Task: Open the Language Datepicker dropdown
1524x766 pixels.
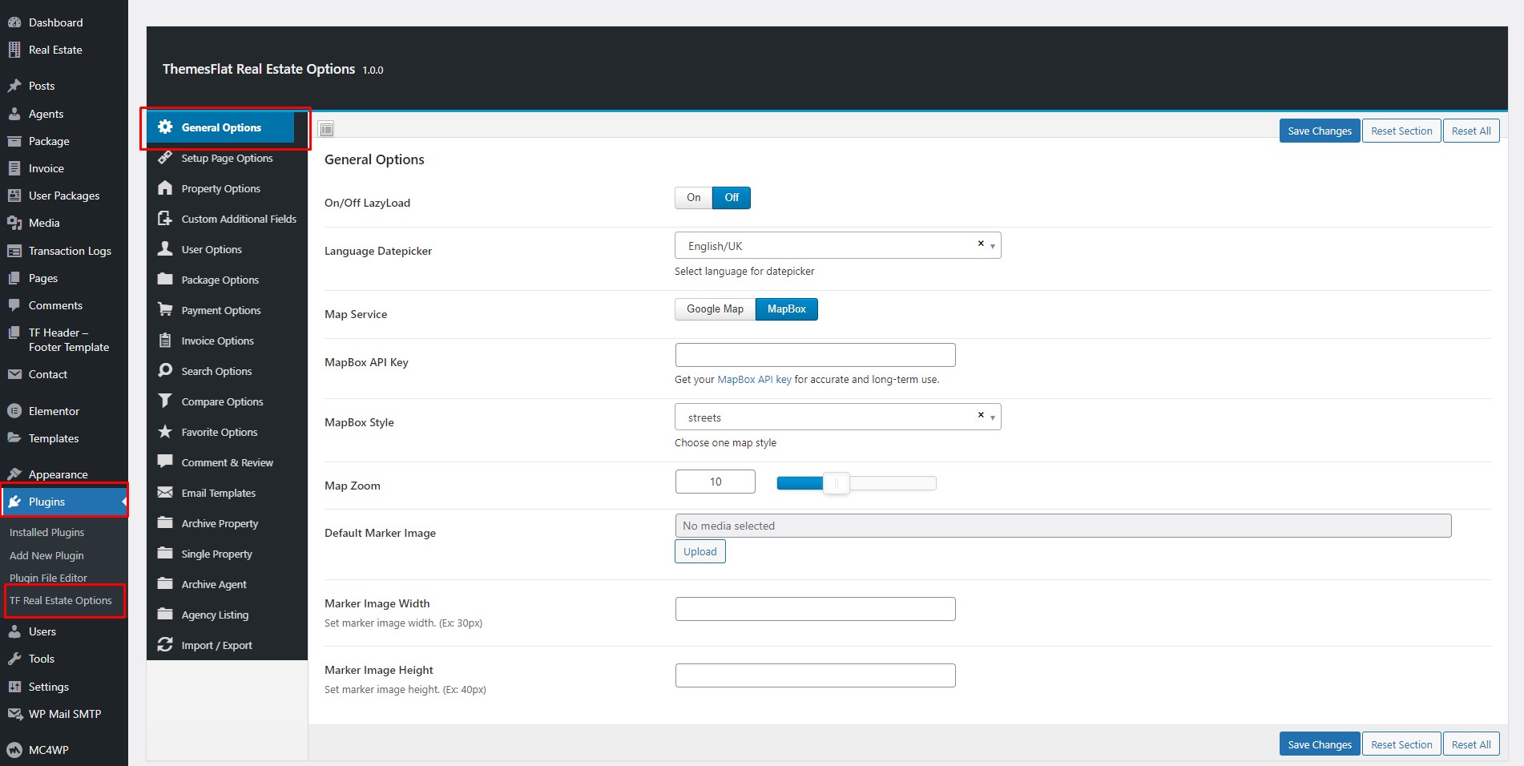Action: tap(838, 245)
